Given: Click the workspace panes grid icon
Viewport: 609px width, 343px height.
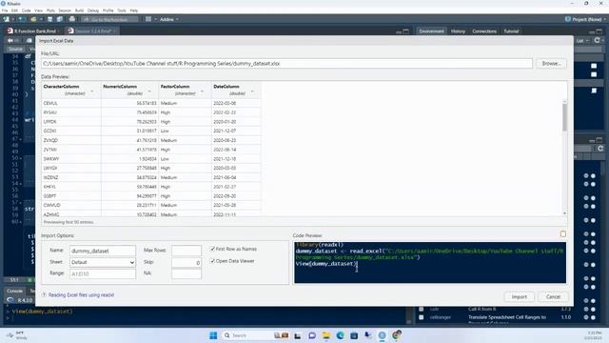Looking at the screenshot, I should click(148, 19).
